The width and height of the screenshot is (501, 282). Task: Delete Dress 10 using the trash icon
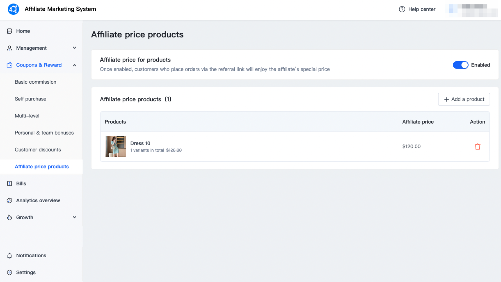click(477, 146)
